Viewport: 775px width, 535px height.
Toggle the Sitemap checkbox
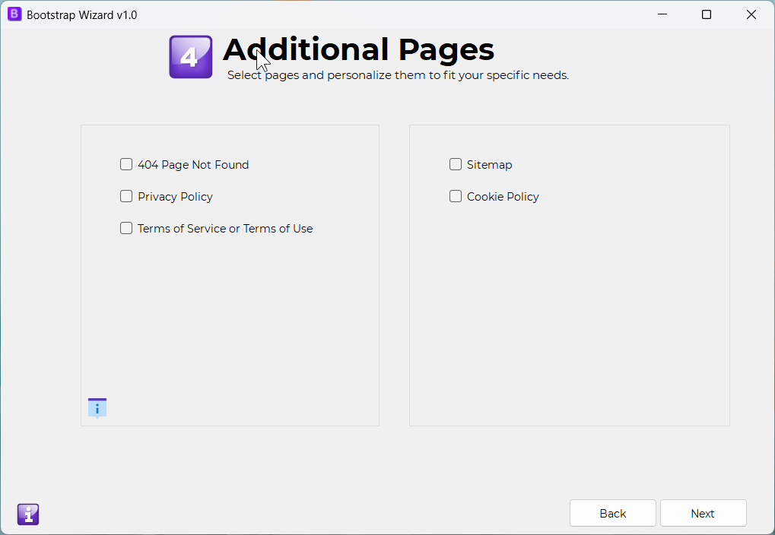pos(456,164)
